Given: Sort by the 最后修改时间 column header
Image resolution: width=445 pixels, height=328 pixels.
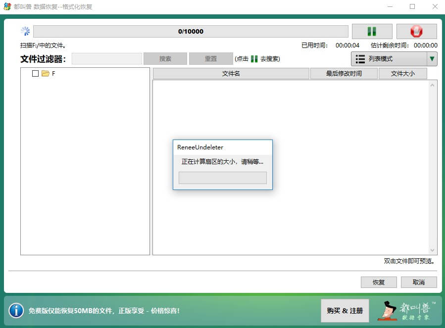Looking at the screenshot, I should (x=344, y=74).
